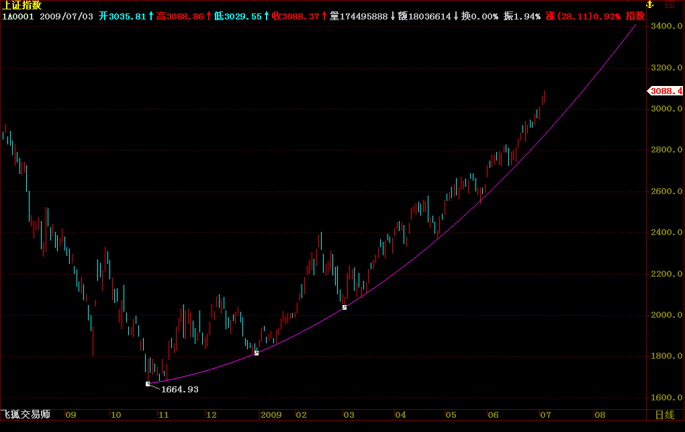Screen dimensions: 685x432
Task: Click the 10 month marker on time axis
Action: (116, 415)
